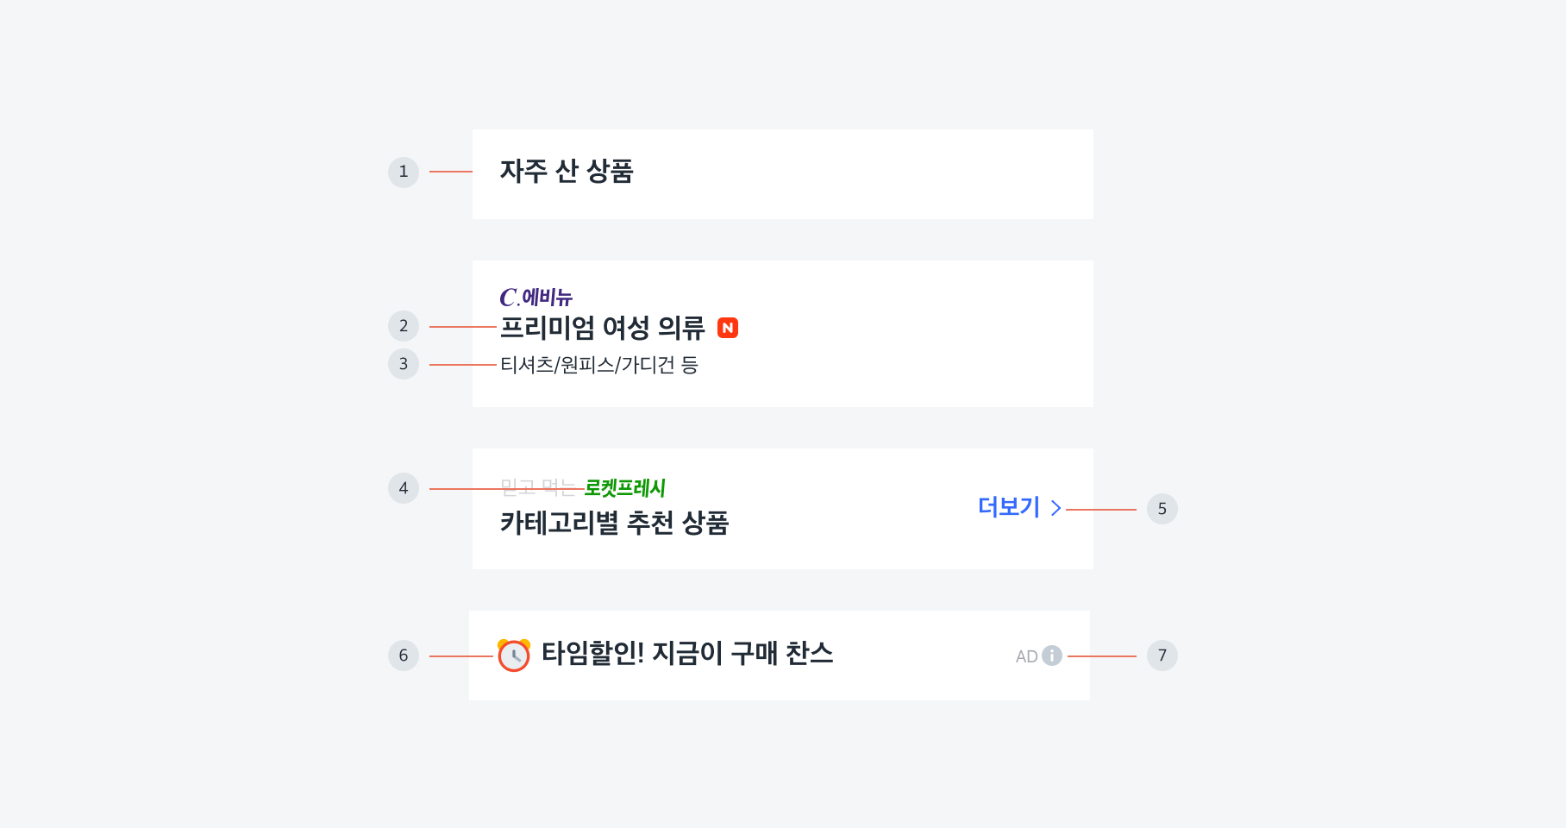Click the 카테고리별 추천 상품 title
1566x828 pixels.
[615, 523]
